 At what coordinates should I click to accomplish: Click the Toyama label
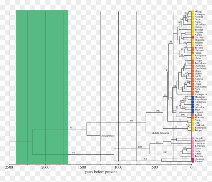pyautogui.click(x=199, y=48)
